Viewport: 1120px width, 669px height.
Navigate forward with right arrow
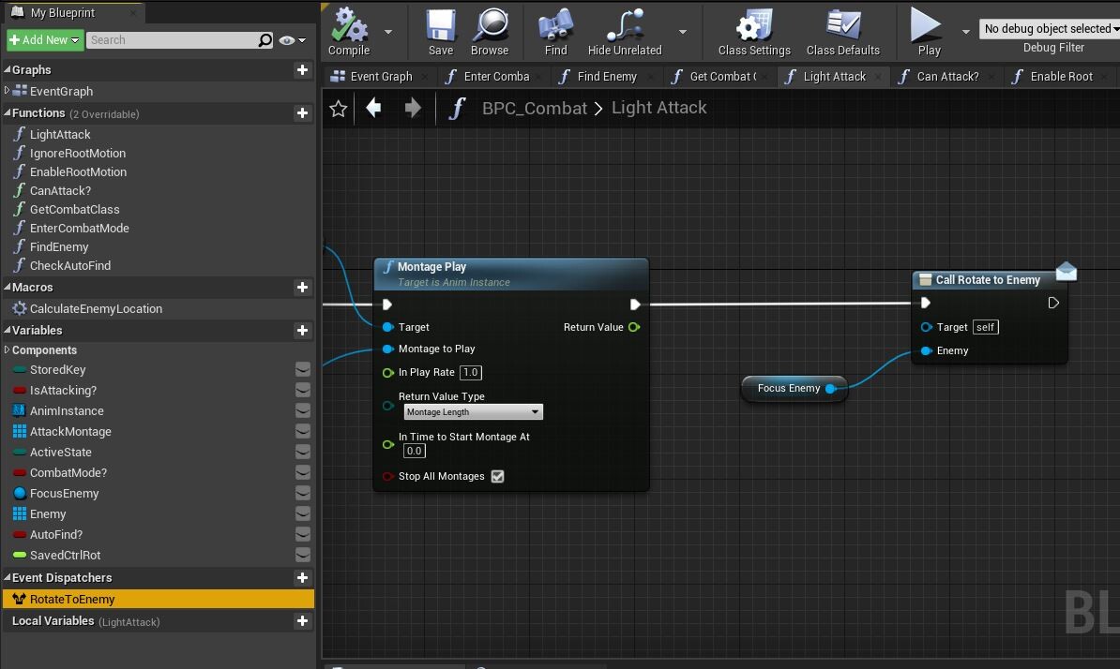(x=413, y=108)
